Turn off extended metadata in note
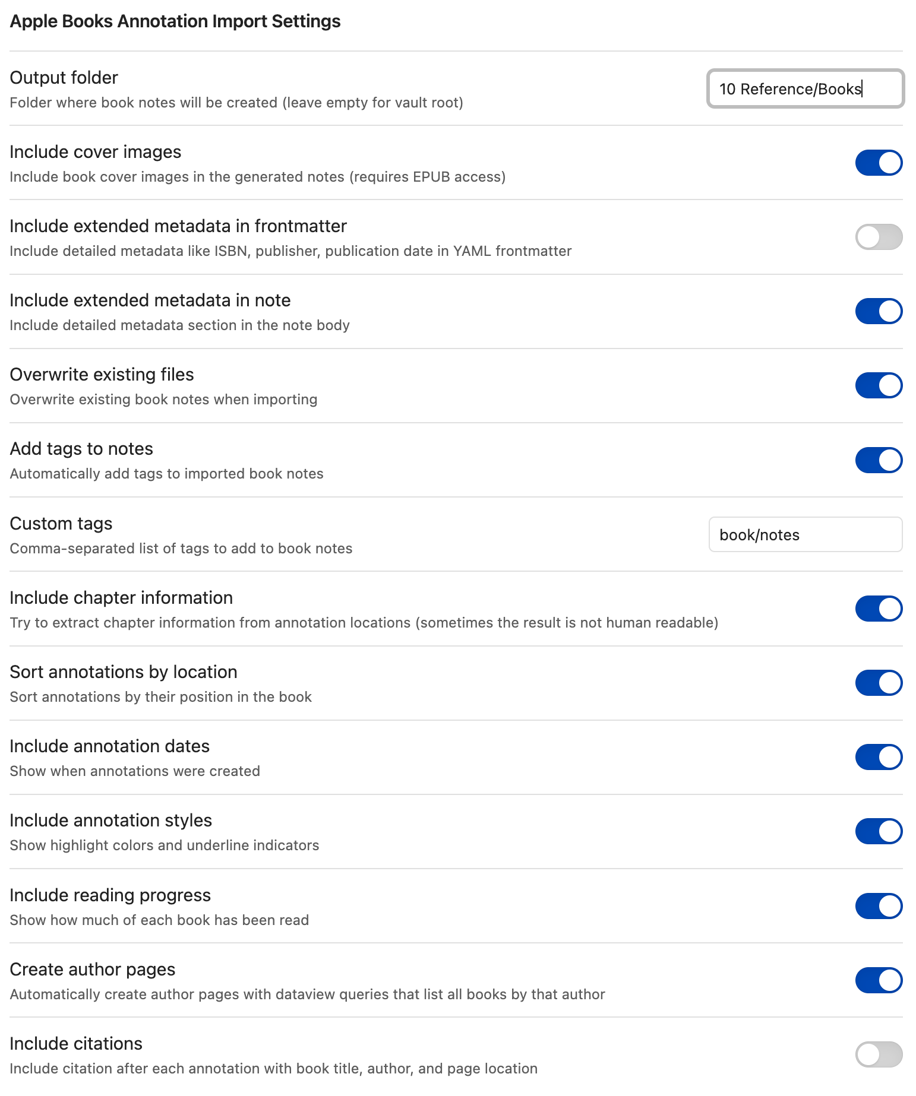The height and width of the screenshot is (1096, 916). point(879,311)
